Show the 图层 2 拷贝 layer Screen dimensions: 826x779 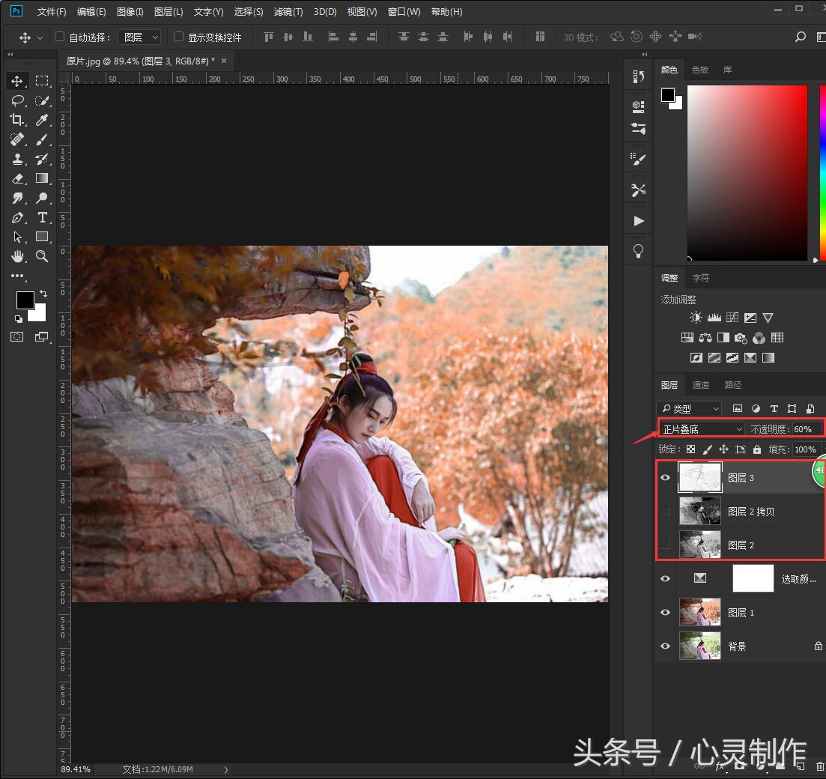[665, 511]
